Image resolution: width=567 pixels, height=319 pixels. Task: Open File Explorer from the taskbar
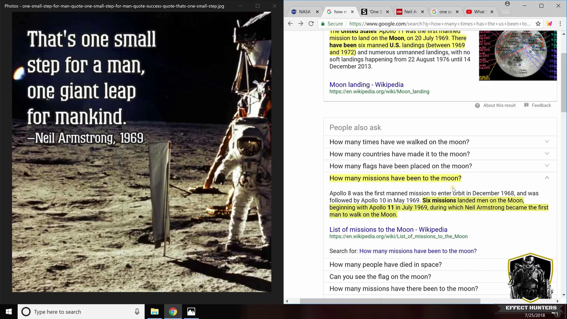154,311
